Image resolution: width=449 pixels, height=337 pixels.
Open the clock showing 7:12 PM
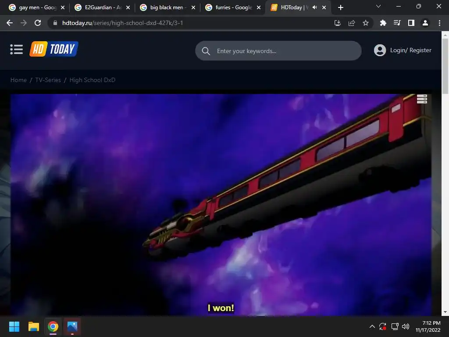pyautogui.click(x=428, y=326)
